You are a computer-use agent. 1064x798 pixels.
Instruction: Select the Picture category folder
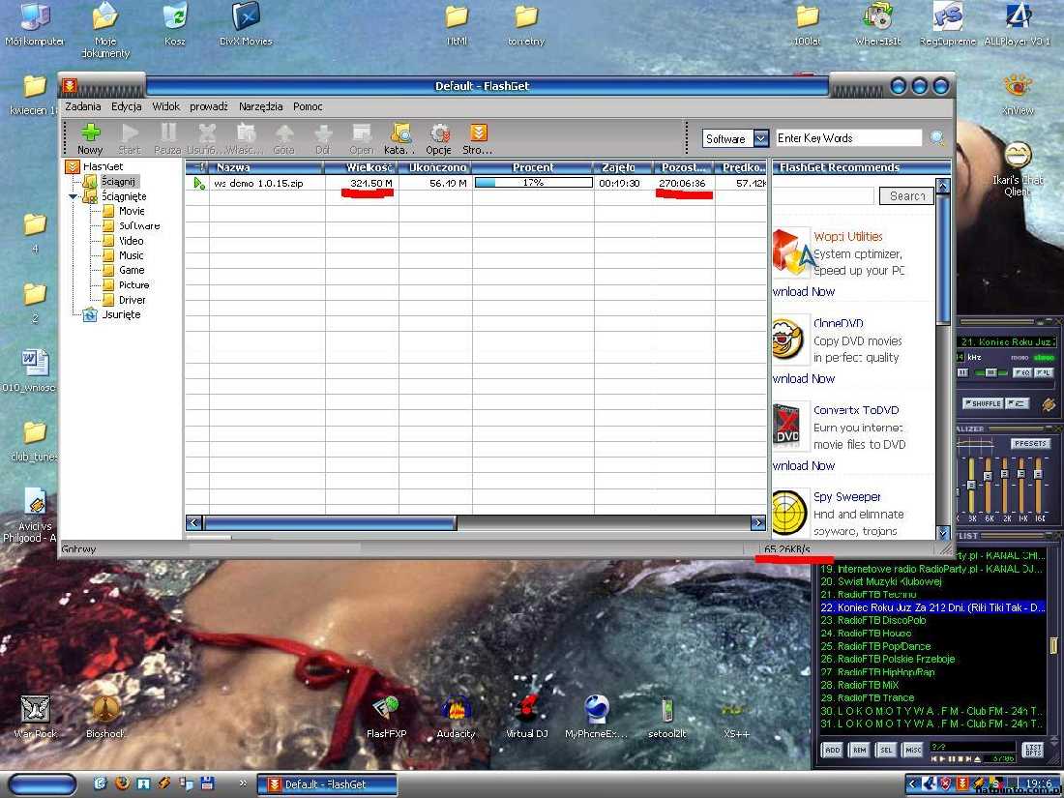(x=126, y=285)
